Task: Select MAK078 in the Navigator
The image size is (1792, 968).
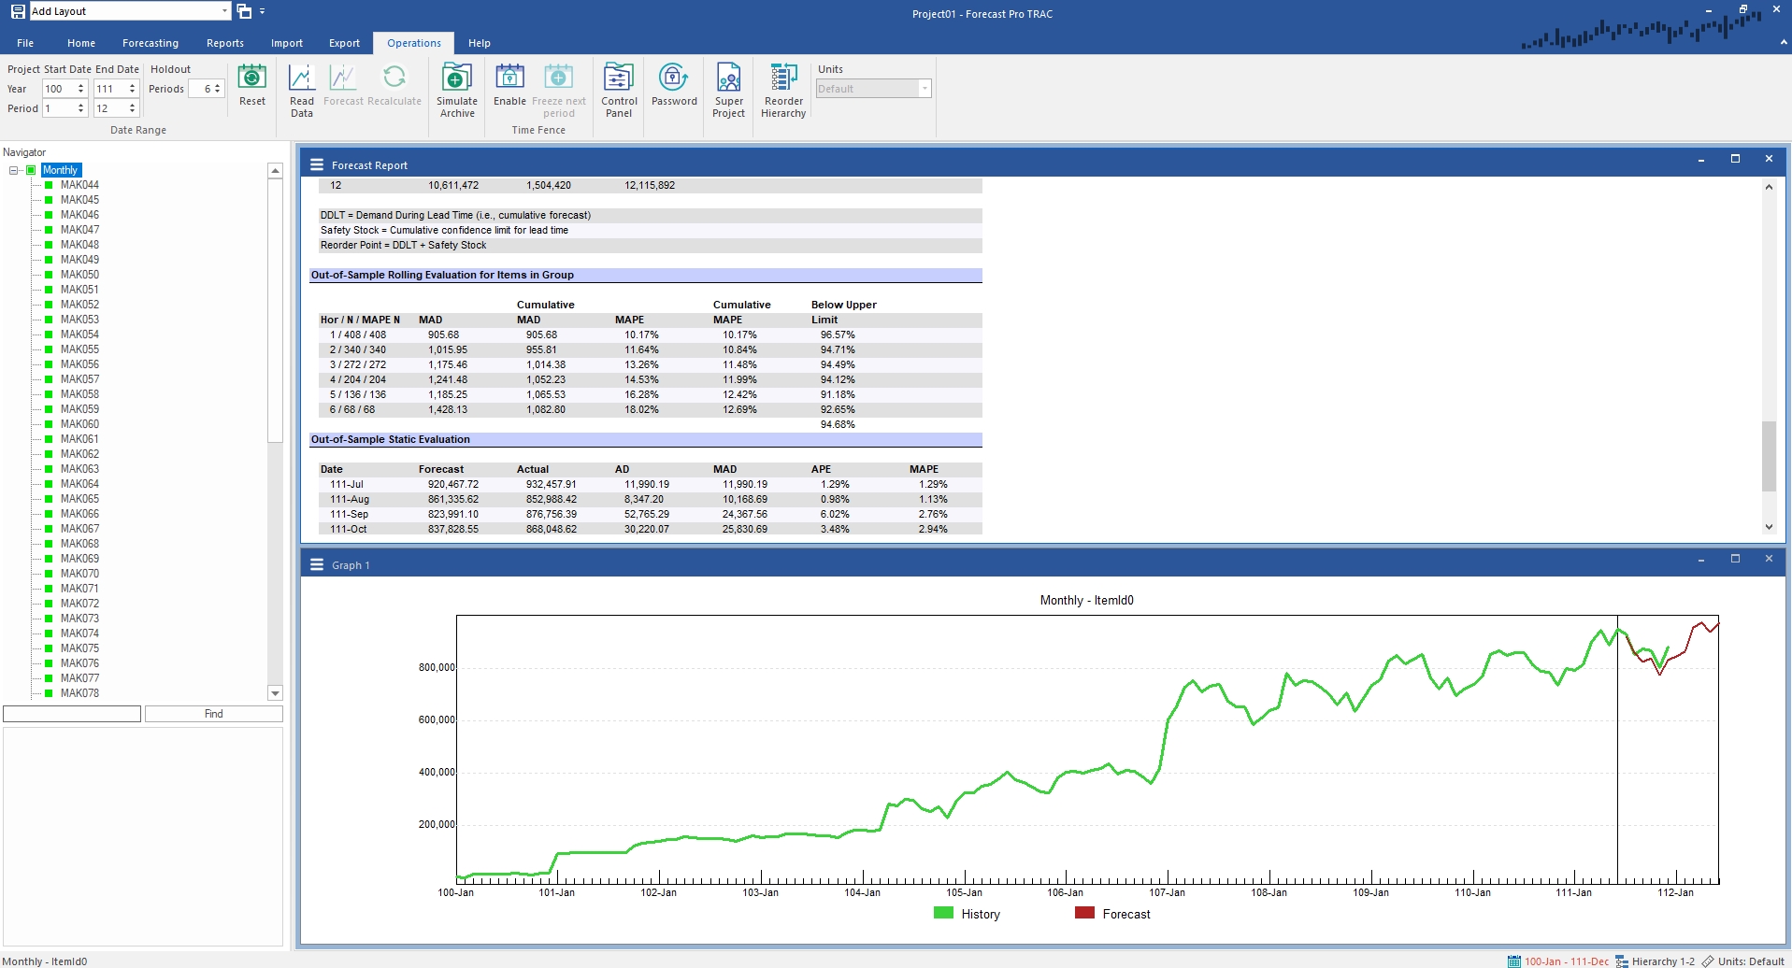Action: 79,693
